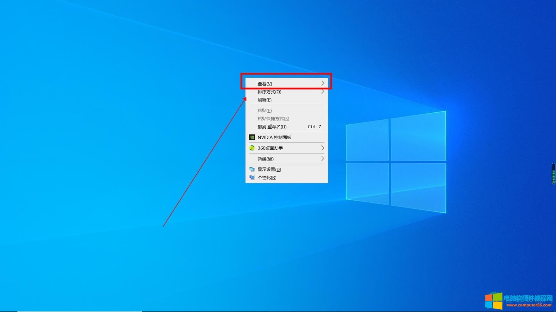The image size is (556, 312).
Task: Click the NVIDIA logo icon in the menu
Action: point(252,137)
